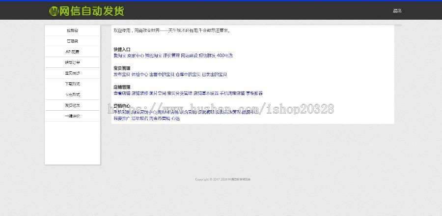
Task: Click the 退出 logout link
Action: (397, 11)
